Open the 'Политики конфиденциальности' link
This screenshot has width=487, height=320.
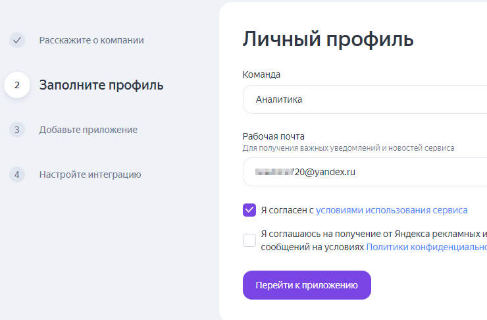426,247
